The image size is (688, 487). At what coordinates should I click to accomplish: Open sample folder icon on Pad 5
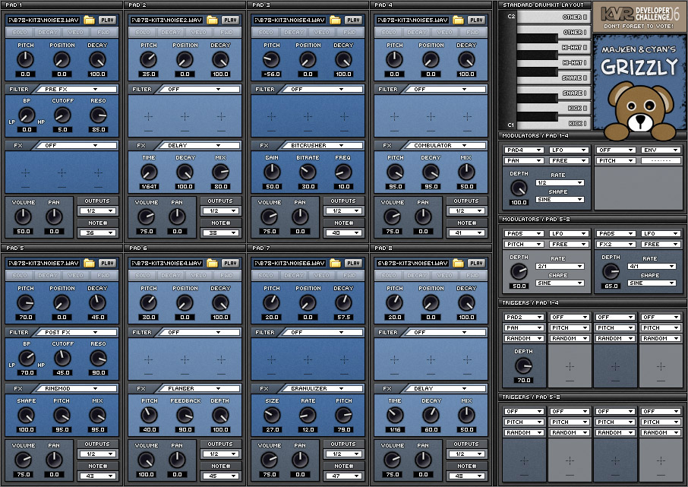[x=89, y=263]
